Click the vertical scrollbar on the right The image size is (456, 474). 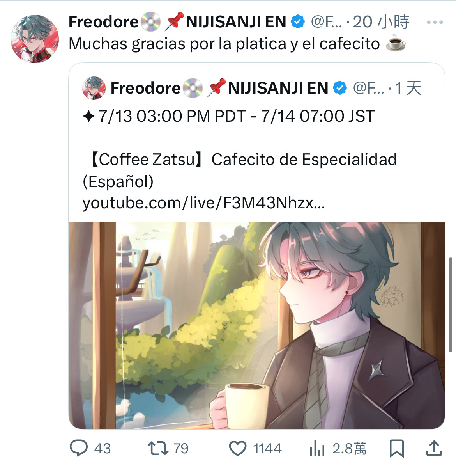[x=451, y=305]
